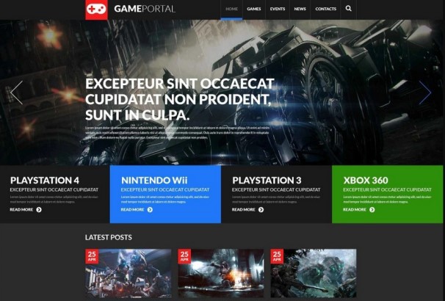The width and height of the screenshot is (445, 301).
Task: Open the Games menu item
Action: pos(254,9)
